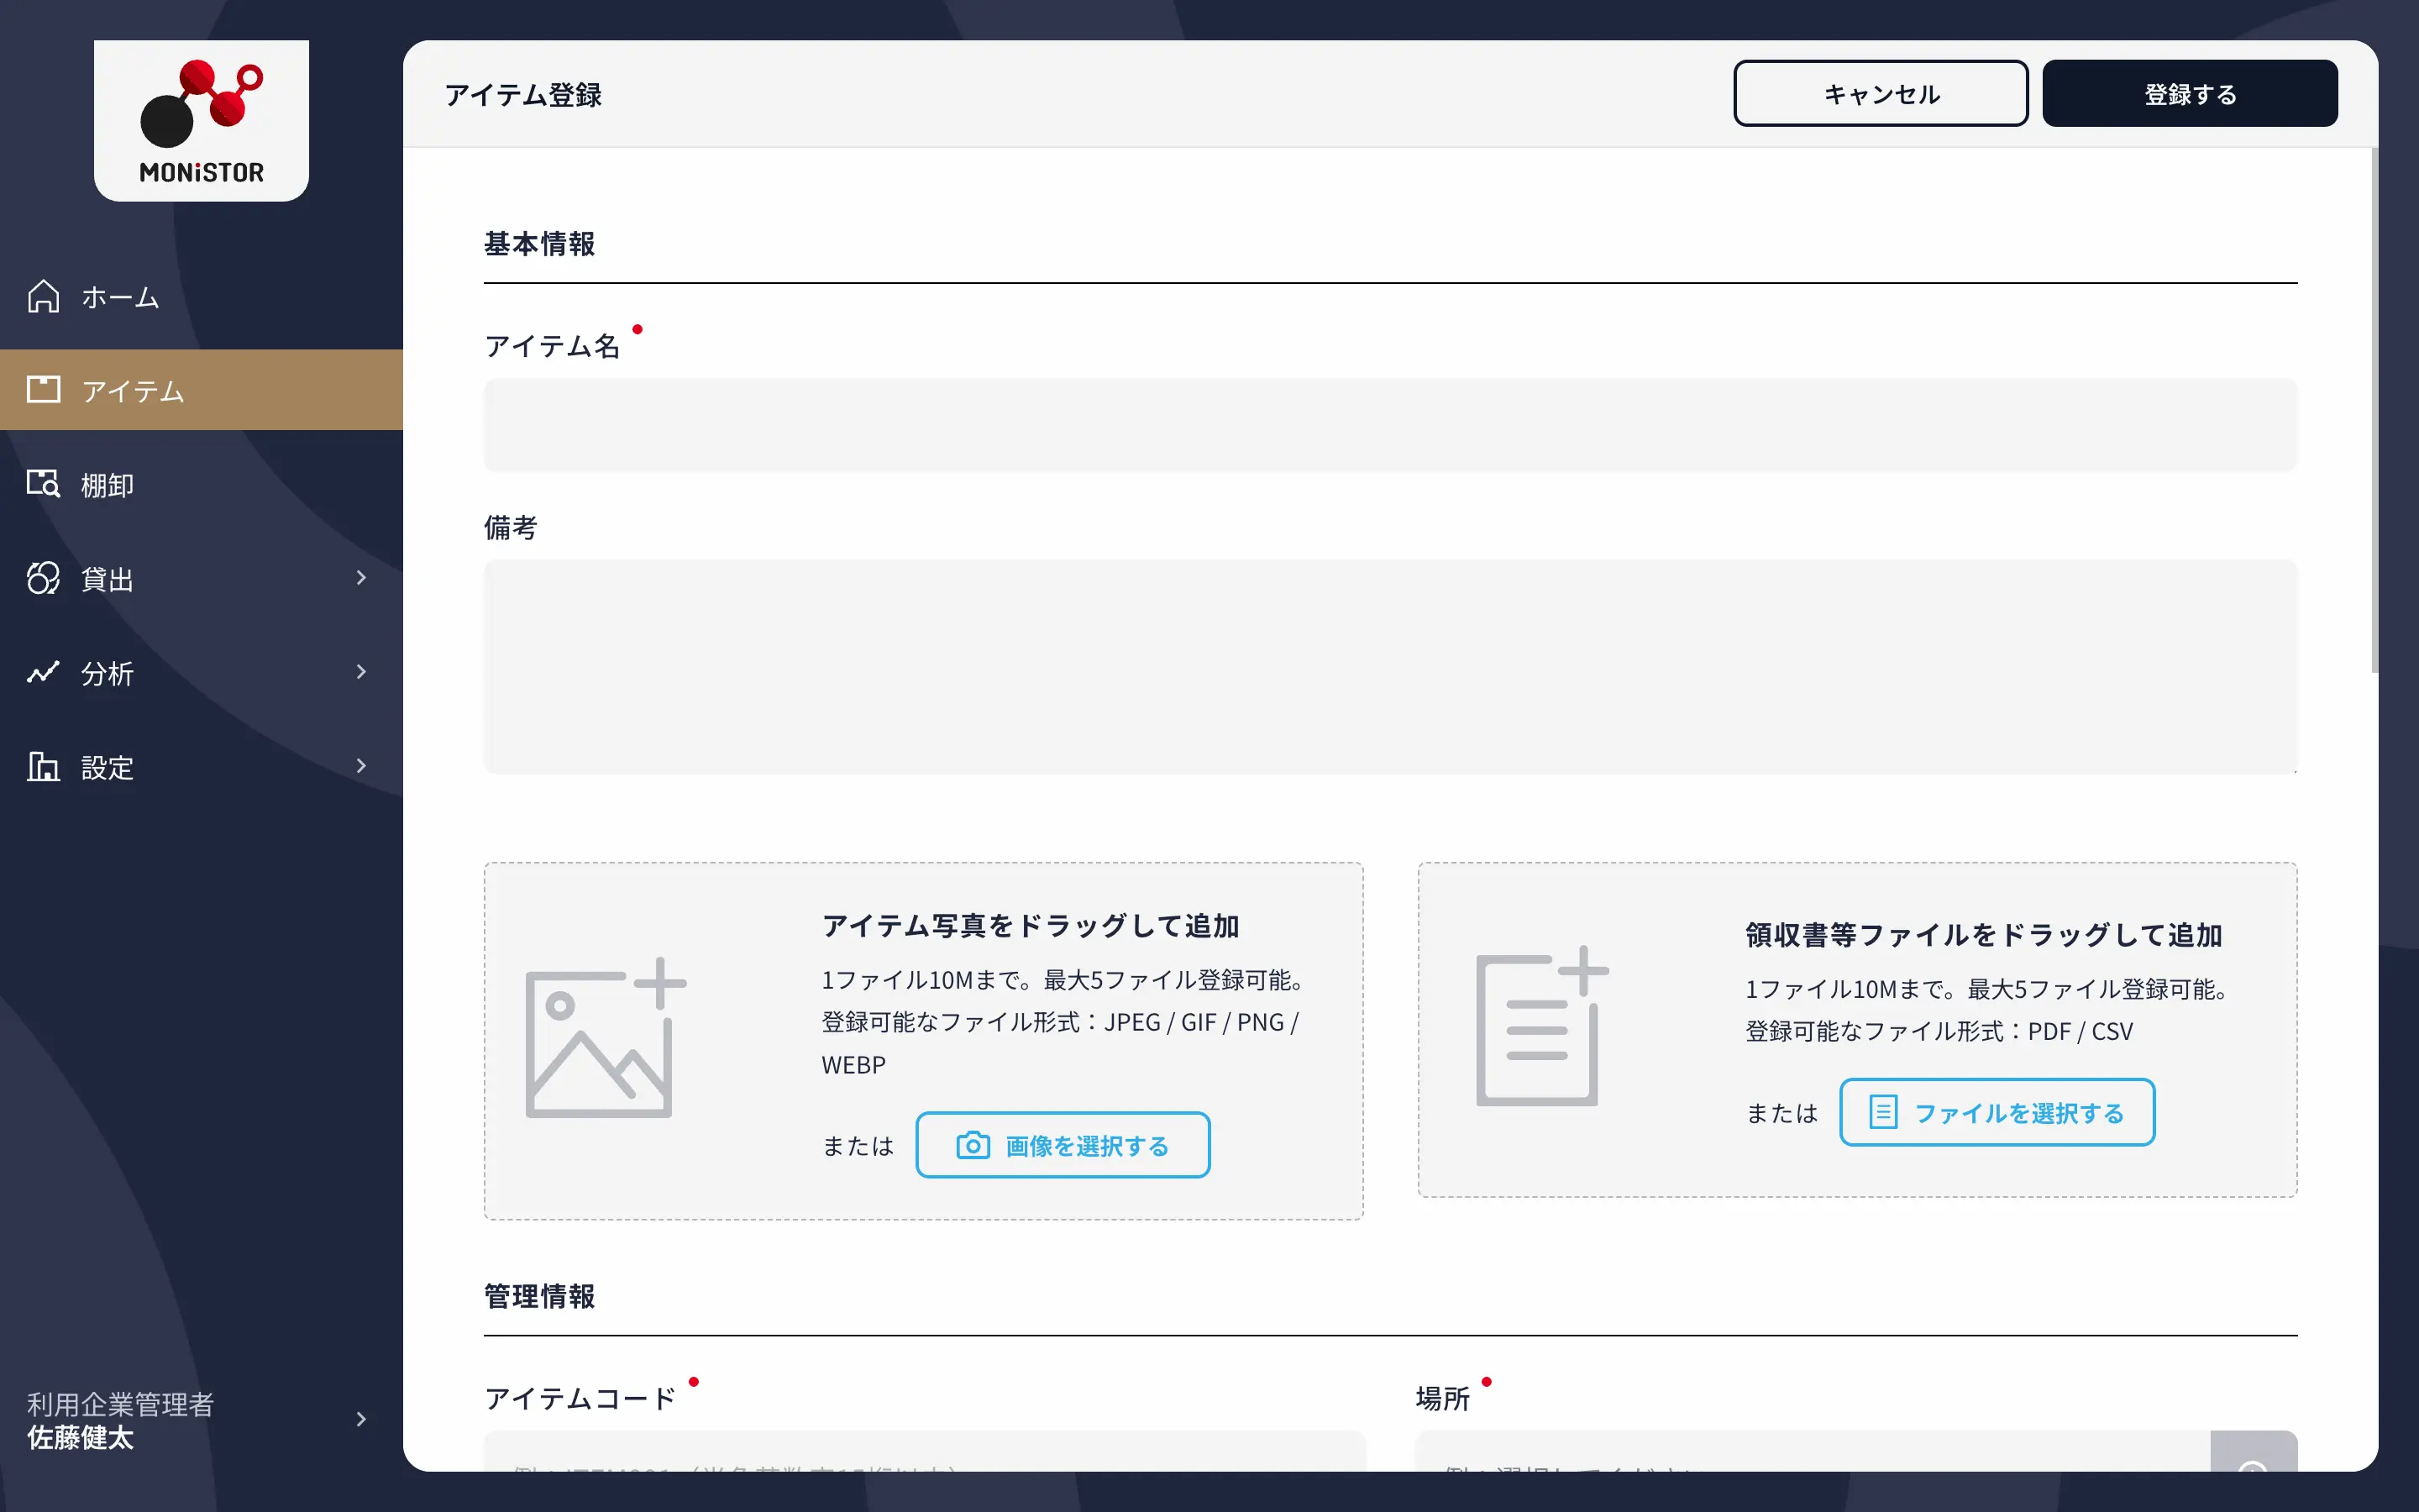Click the camera icon in 画像を選択する

973,1145
